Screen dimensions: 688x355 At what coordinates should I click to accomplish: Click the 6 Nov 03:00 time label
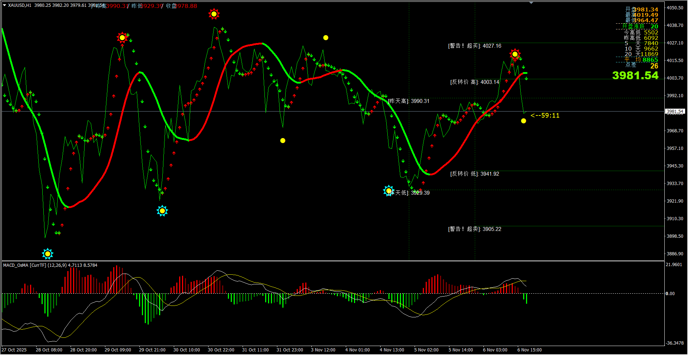coord(495,350)
